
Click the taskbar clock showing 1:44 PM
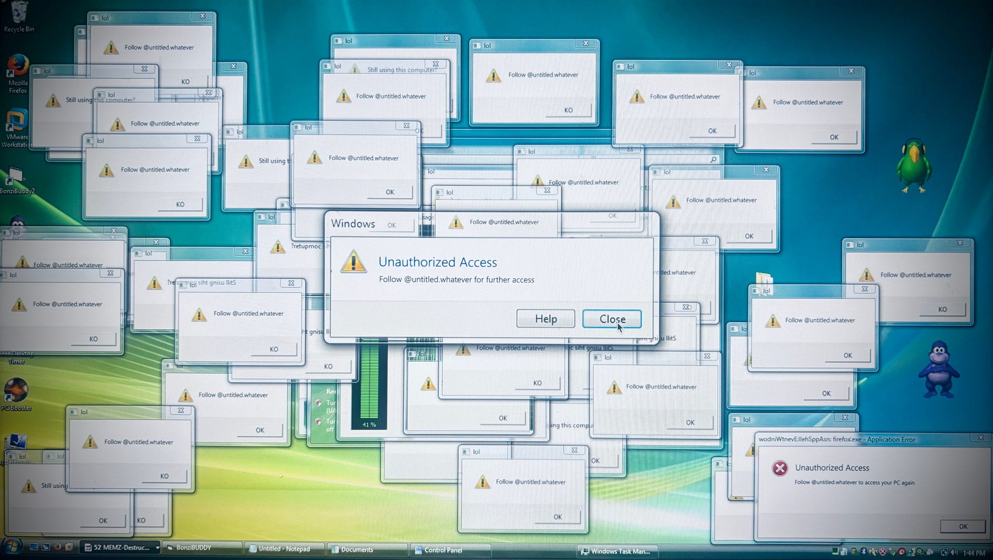coord(974,553)
